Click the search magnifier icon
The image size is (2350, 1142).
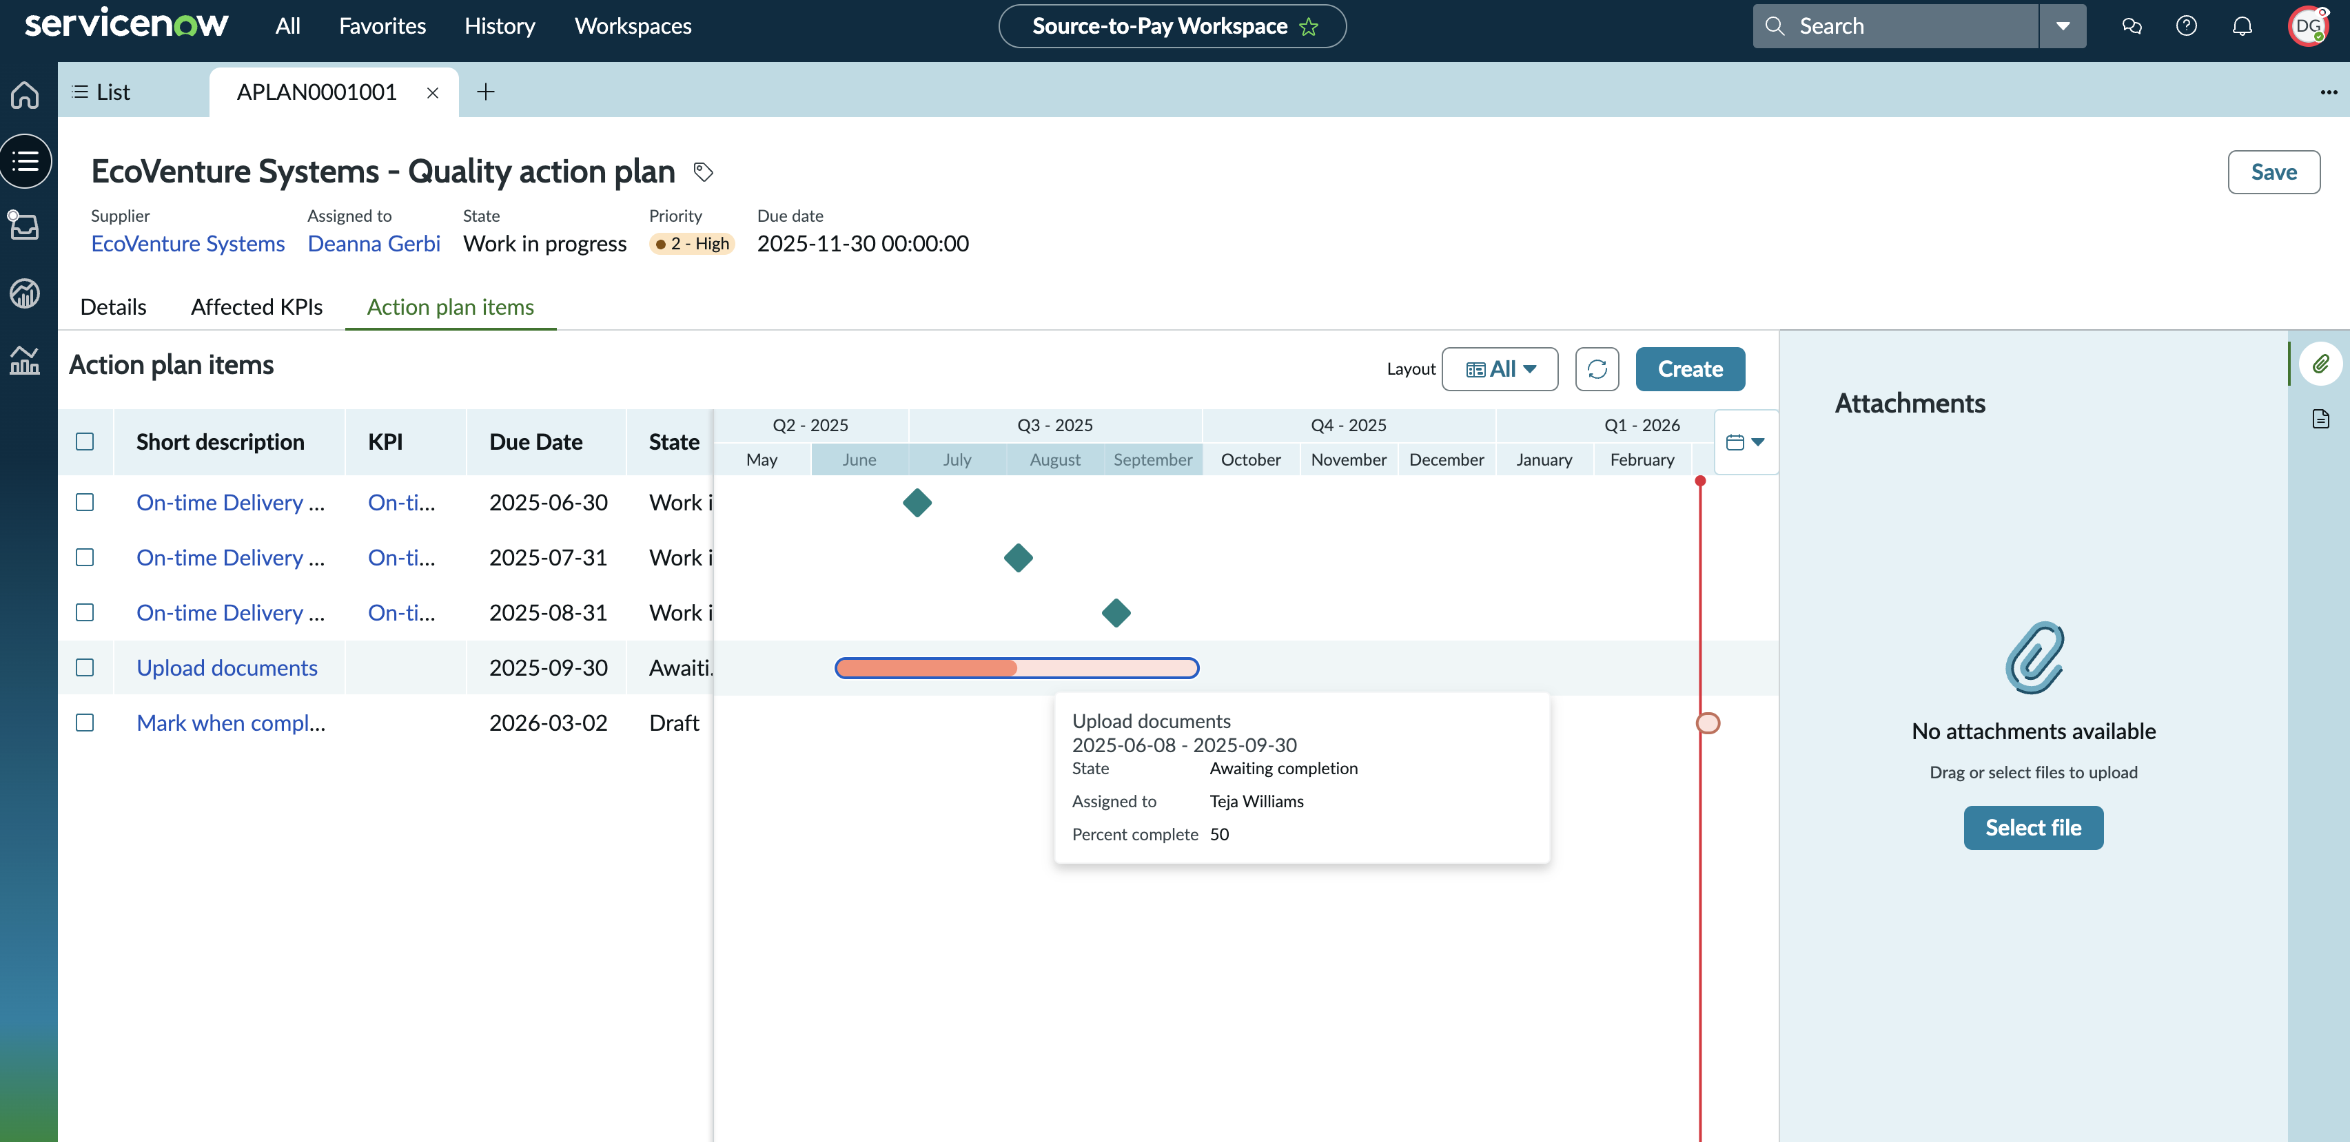[x=1775, y=26]
